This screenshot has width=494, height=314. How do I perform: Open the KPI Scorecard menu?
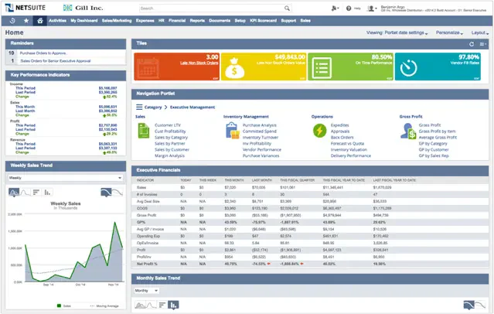[264, 20]
